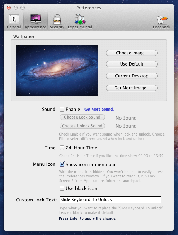Click the 'Time:' label
178x235 pixels.
tap(51, 148)
